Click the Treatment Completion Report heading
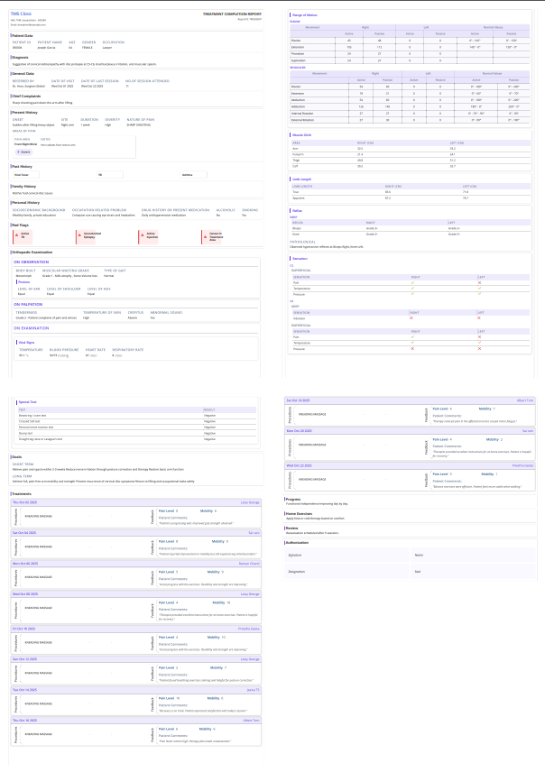This screenshot has width=545, height=772. (232, 14)
